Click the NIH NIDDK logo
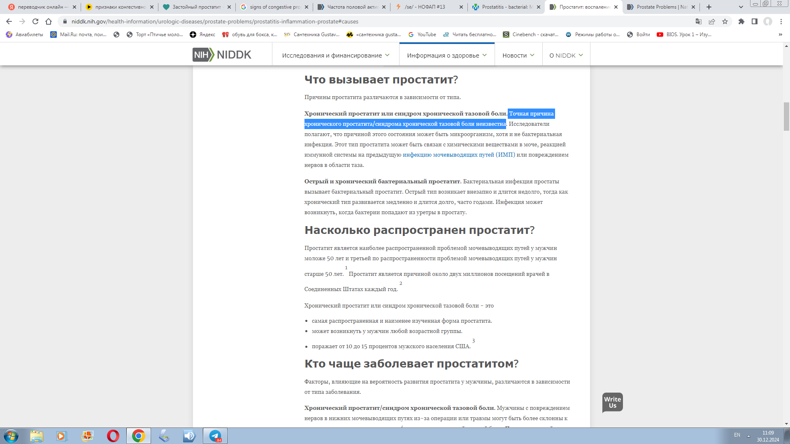 point(222,55)
